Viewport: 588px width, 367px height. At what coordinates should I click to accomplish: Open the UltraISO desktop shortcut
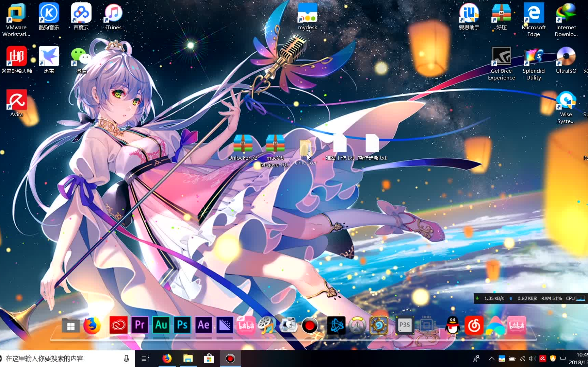coord(566,60)
